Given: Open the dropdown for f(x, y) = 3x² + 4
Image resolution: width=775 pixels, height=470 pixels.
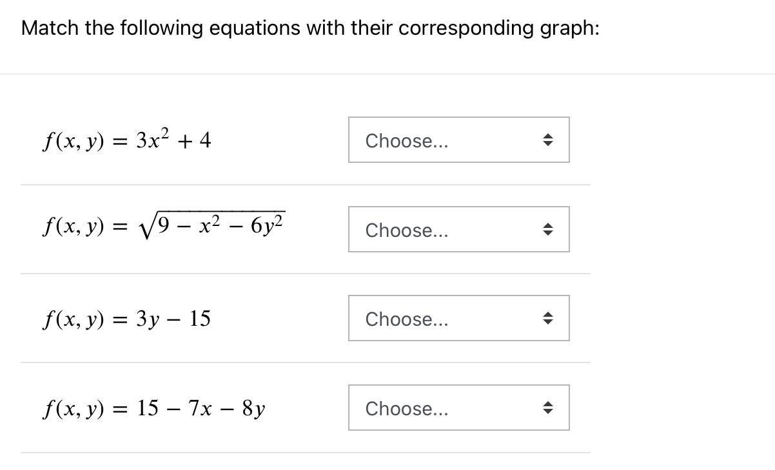Looking at the screenshot, I should tap(458, 140).
